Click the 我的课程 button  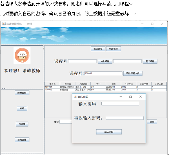98,49
